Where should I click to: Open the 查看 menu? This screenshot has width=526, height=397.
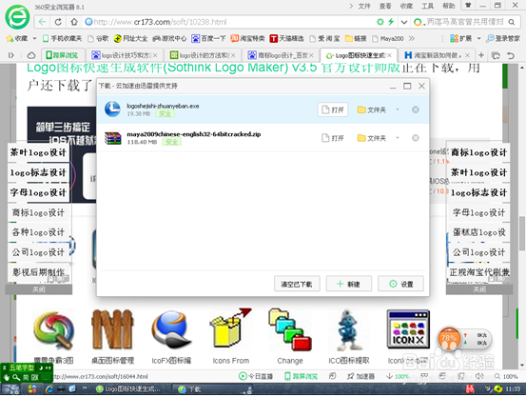(x=385, y=6)
